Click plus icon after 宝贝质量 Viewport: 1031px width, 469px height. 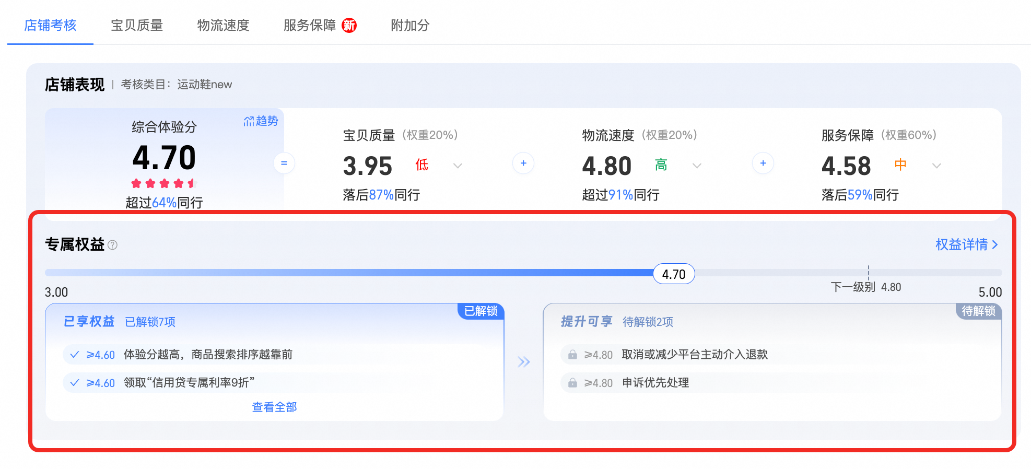pos(523,163)
